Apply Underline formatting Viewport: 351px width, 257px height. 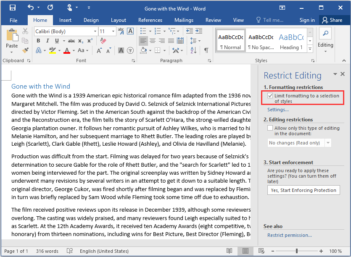click(x=57, y=41)
